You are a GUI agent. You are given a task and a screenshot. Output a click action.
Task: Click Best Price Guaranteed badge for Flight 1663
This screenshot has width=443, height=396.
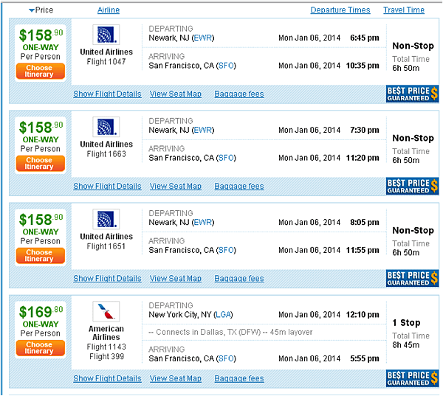[x=412, y=186]
